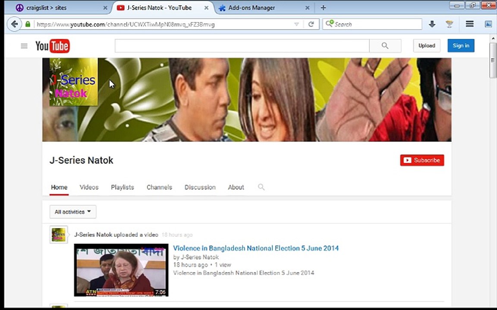Click the browser Search box
The width and height of the screenshot is (497, 310).
click(x=372, y=25)
